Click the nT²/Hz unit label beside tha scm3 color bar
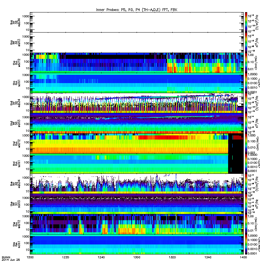Viewport: 260px width, 277px height. point(257,43)
